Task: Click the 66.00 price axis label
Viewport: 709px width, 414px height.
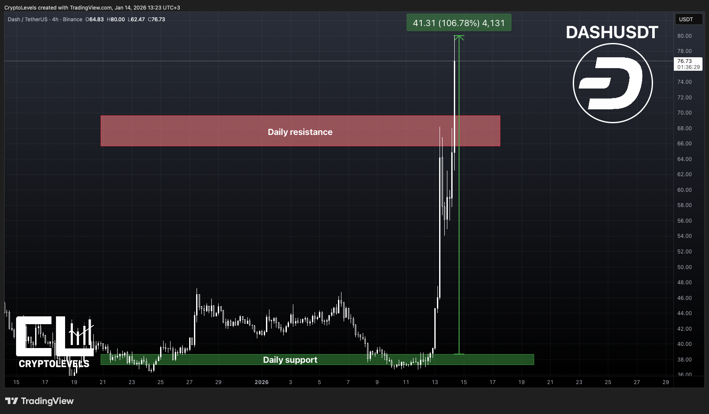Action: click(684, 144)
